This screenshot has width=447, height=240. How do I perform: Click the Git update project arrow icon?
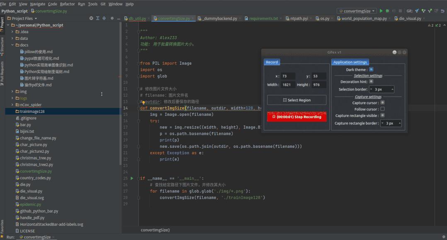[x=417, y=11]
